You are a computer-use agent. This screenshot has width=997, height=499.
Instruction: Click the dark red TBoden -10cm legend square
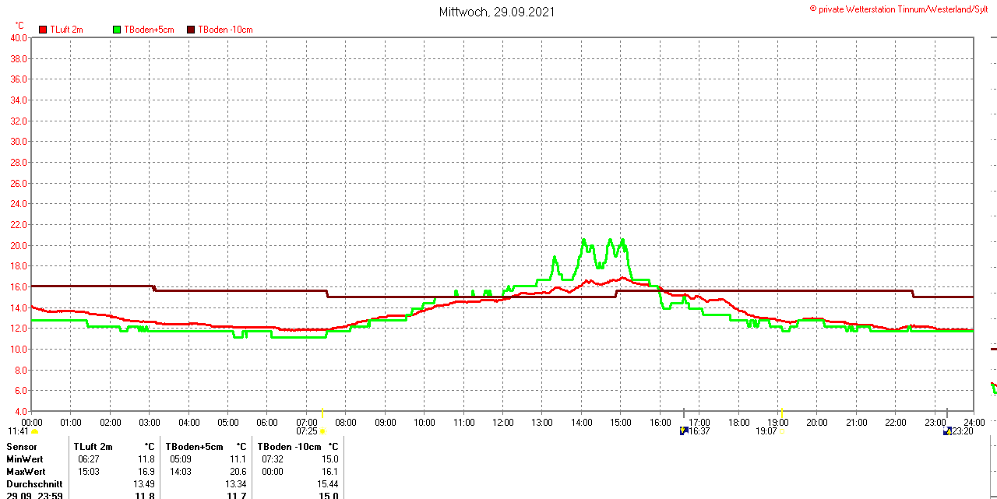tap(191, 30)
